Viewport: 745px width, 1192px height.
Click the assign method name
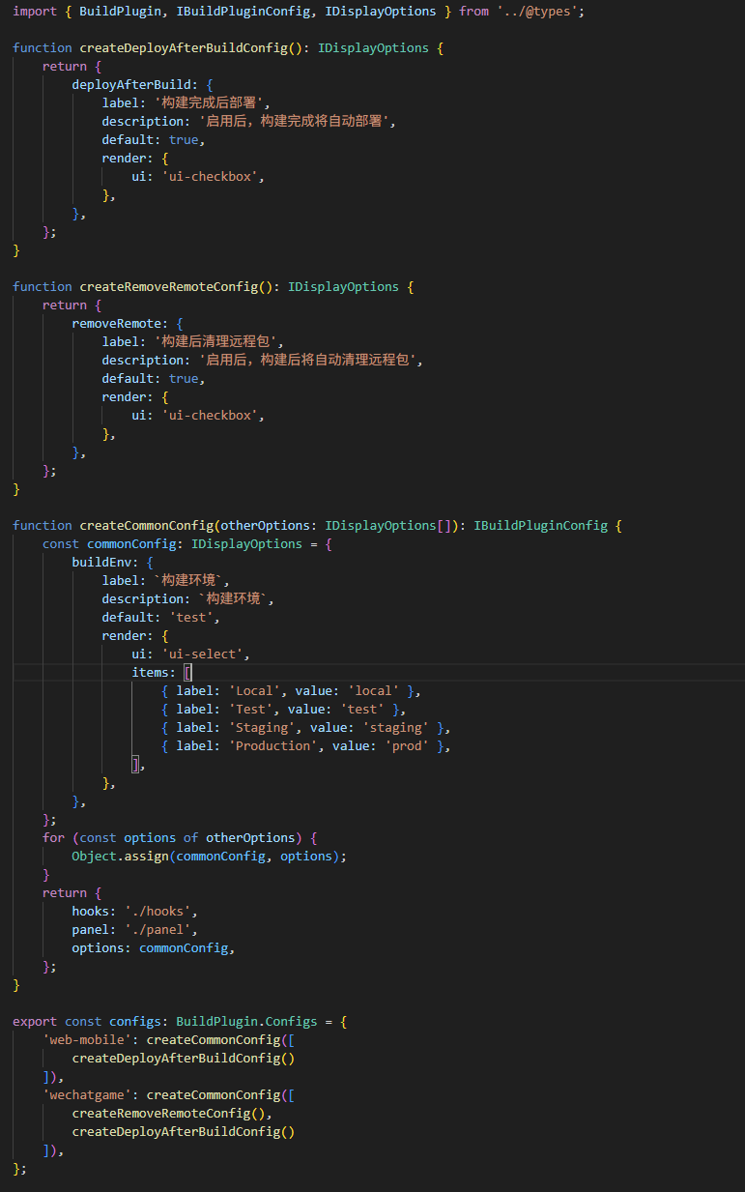(147, 857)
